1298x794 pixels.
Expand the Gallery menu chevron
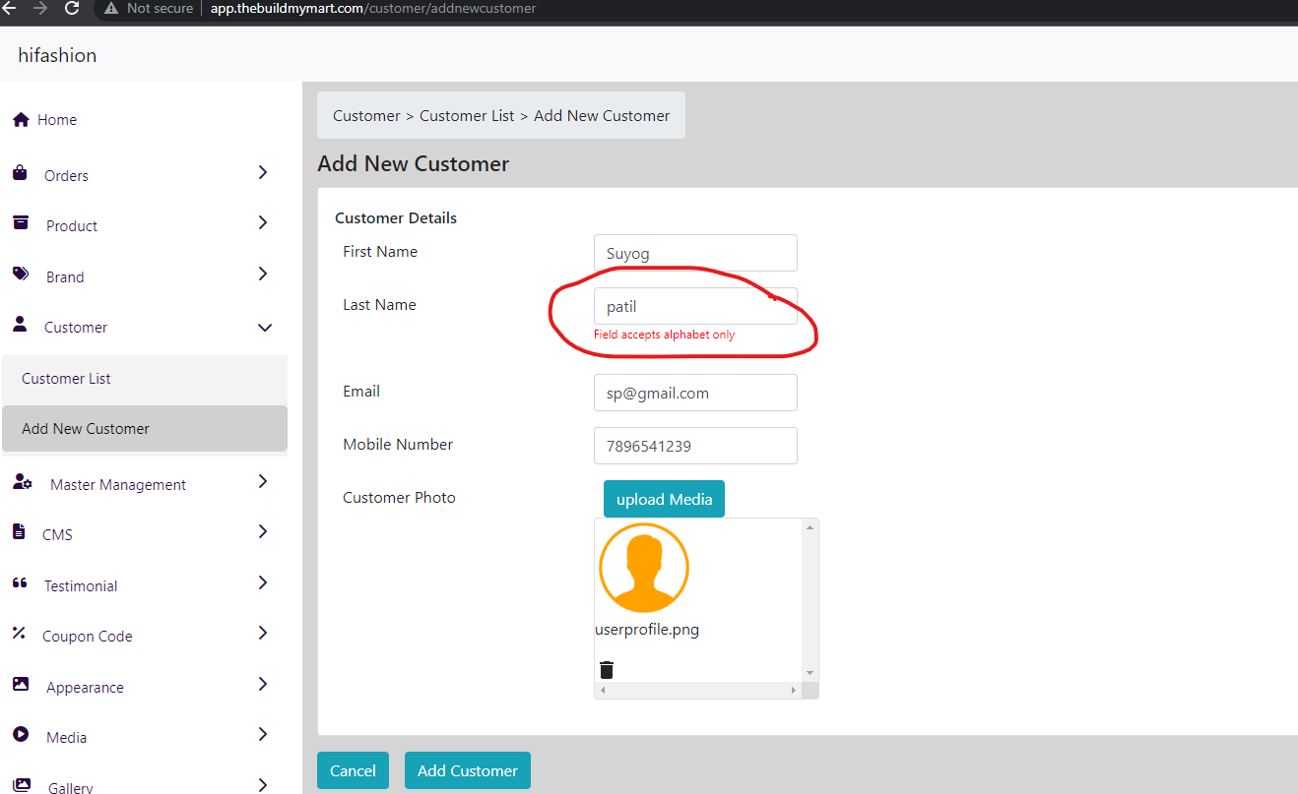[263, 784]
